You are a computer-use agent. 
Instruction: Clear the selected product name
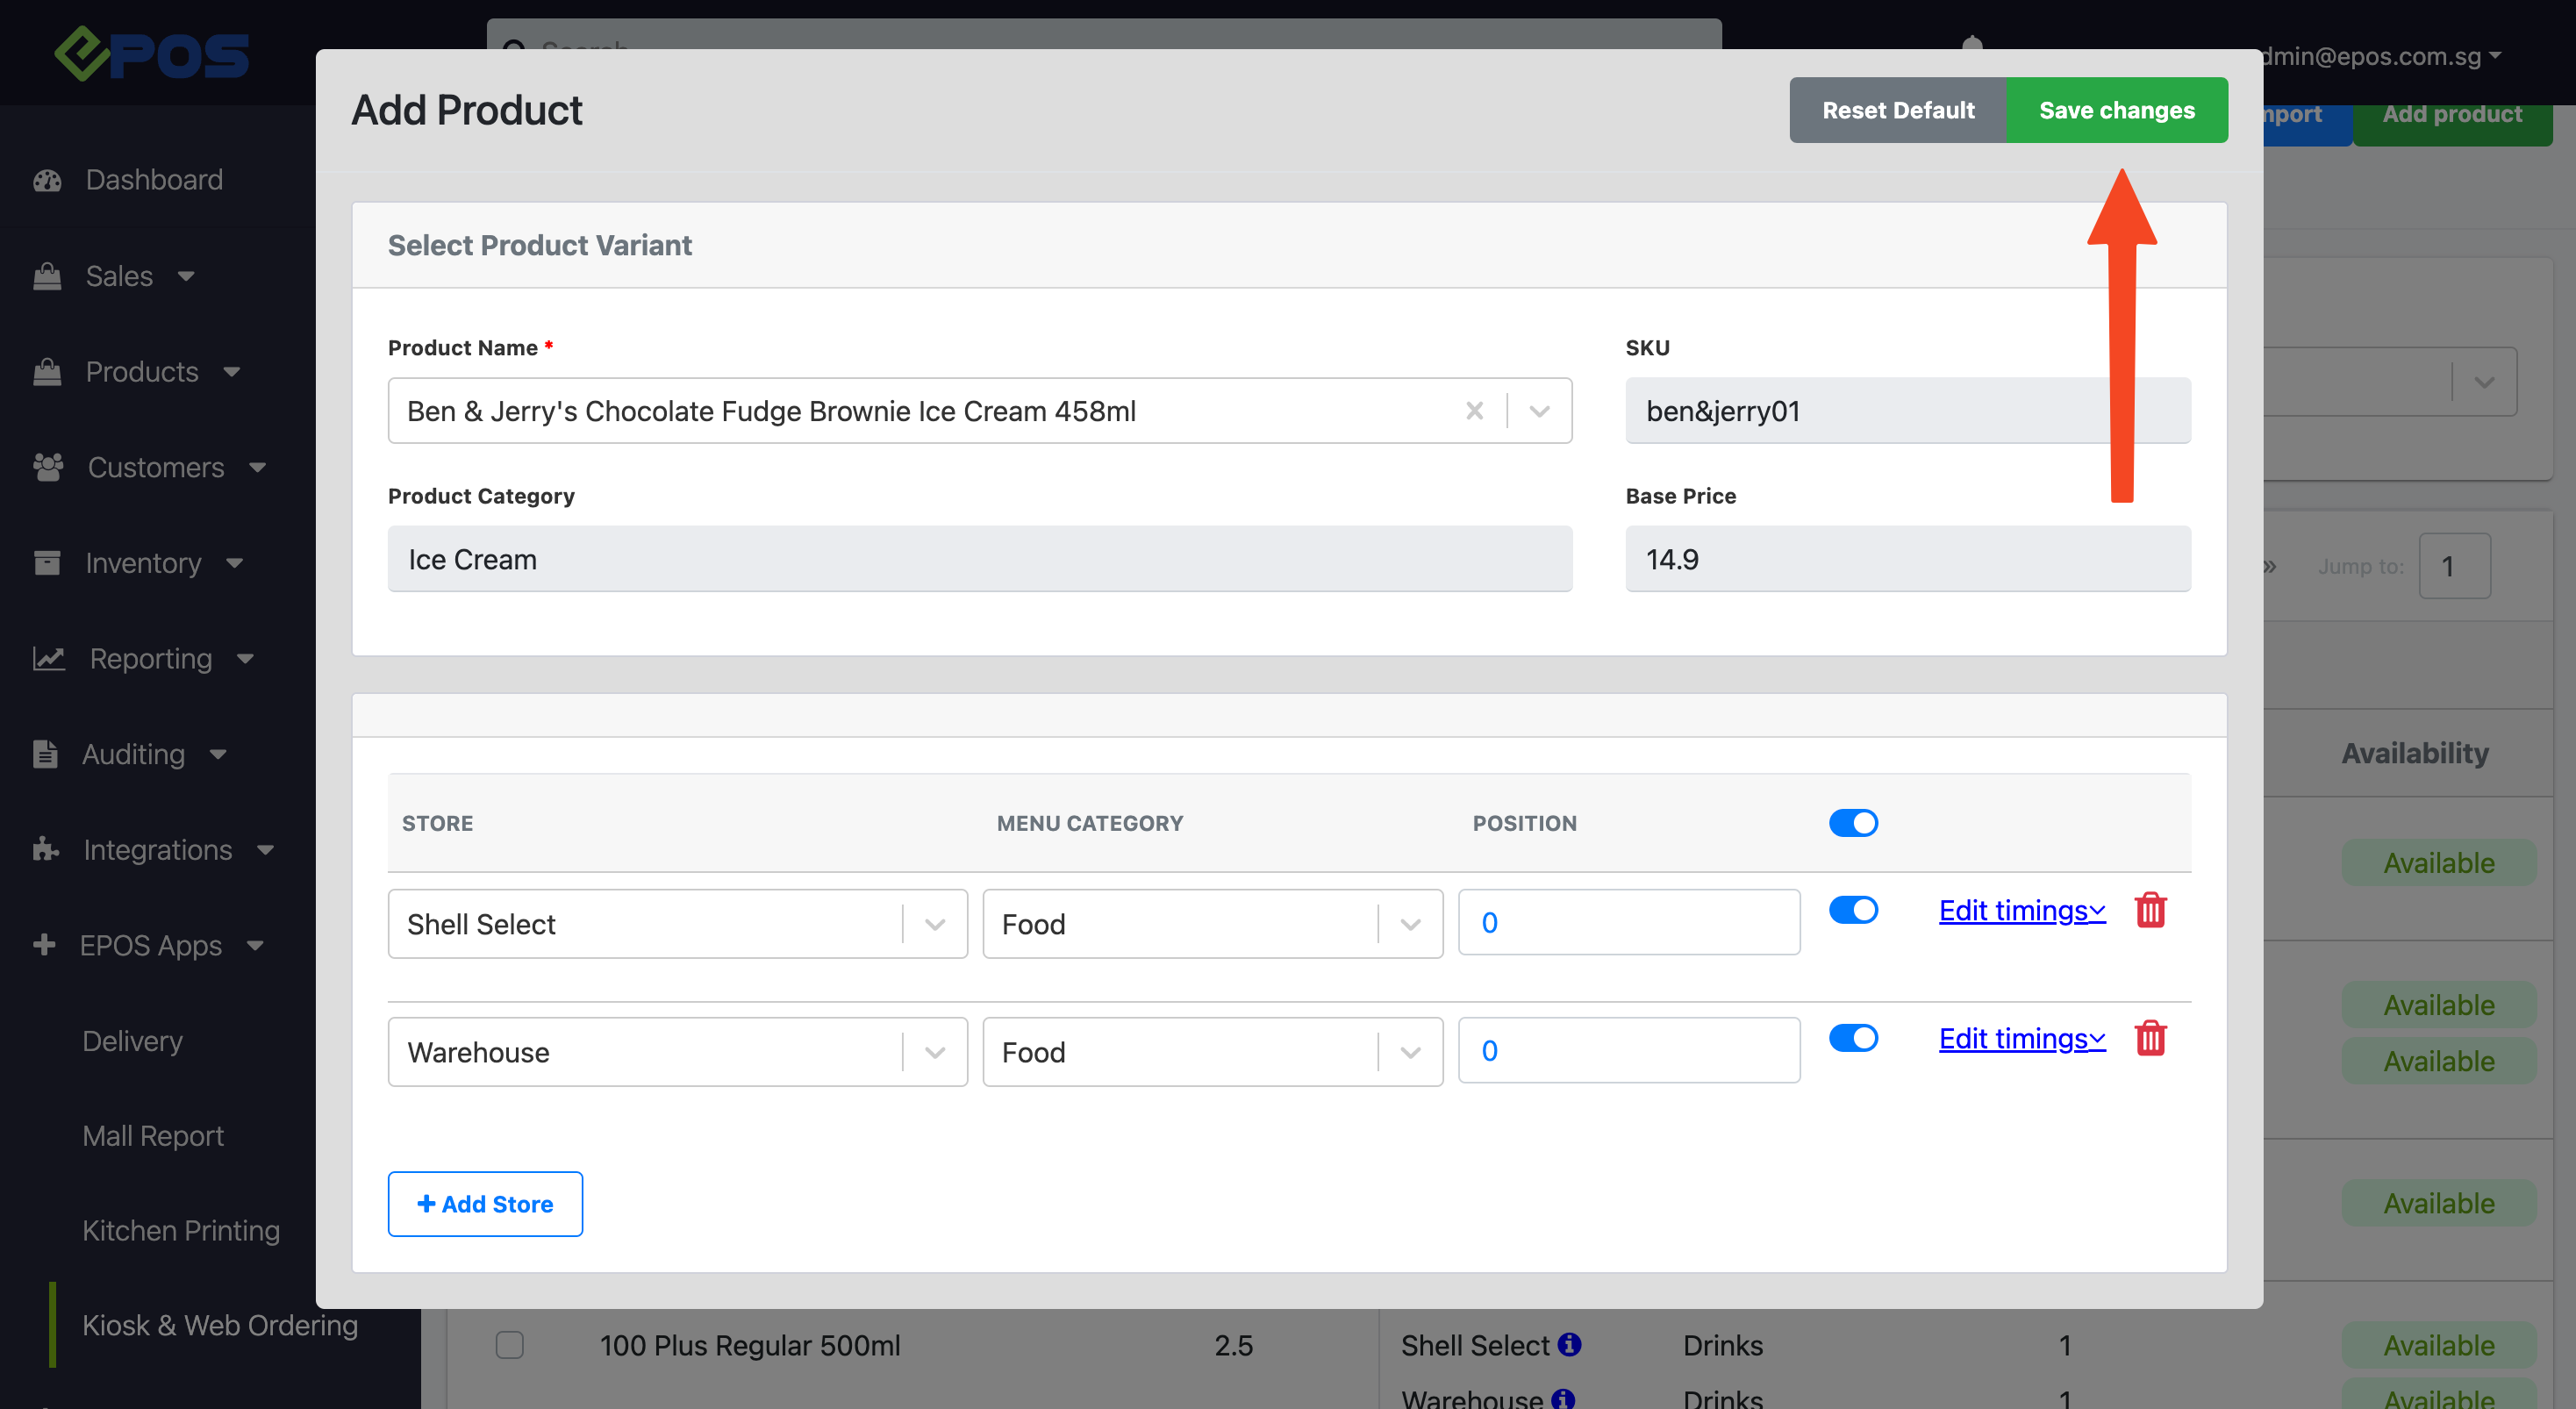pyautogui.click(x=1474, y=411)
